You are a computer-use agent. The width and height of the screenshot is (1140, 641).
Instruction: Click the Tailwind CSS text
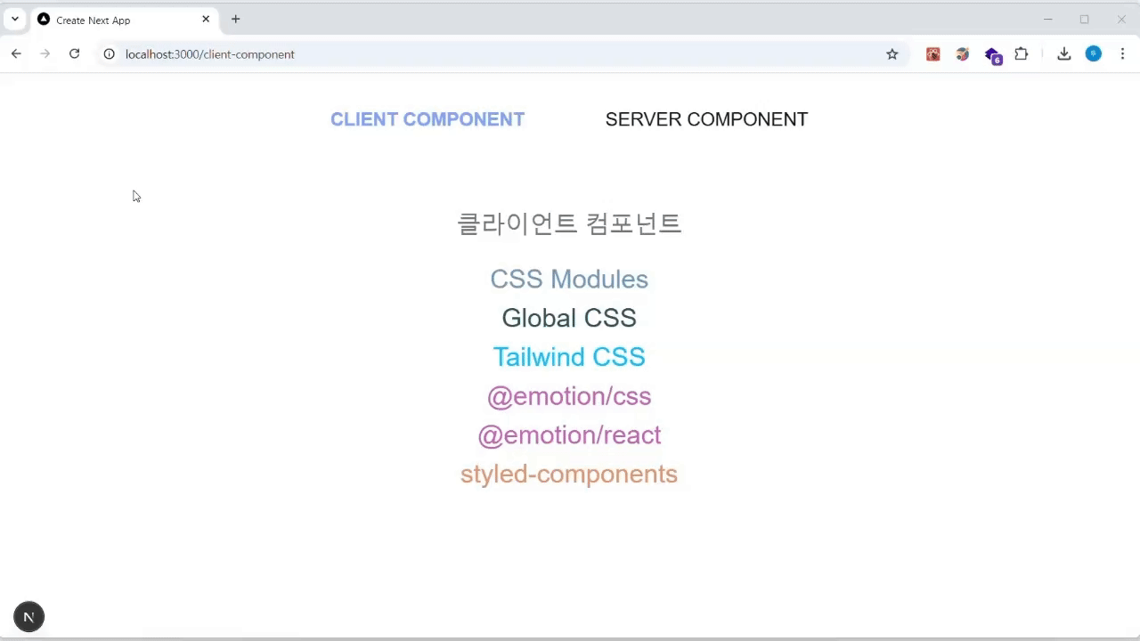(569, 357)
